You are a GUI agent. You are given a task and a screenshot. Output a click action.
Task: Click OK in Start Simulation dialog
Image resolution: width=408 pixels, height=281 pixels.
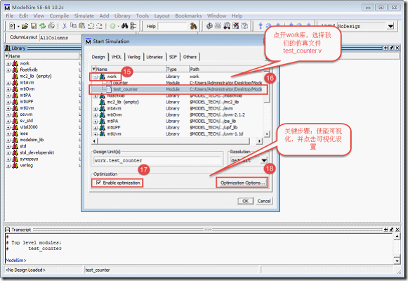coord(245,201)
